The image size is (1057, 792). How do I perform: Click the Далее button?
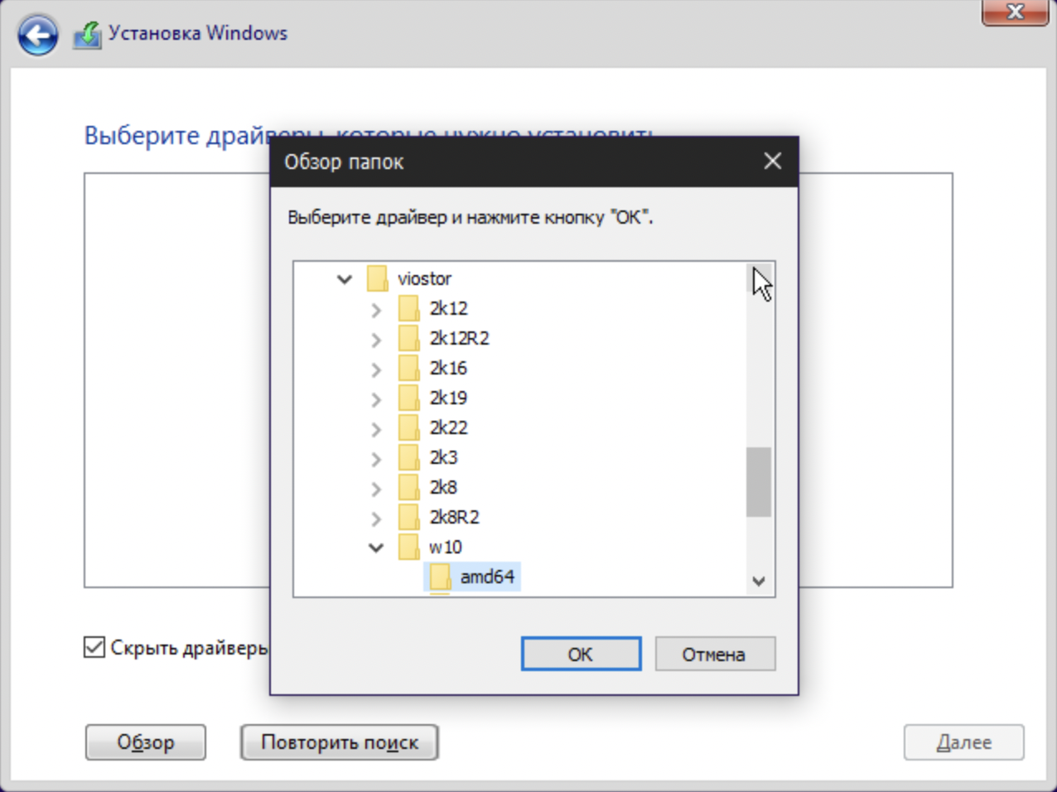[964, 742]
